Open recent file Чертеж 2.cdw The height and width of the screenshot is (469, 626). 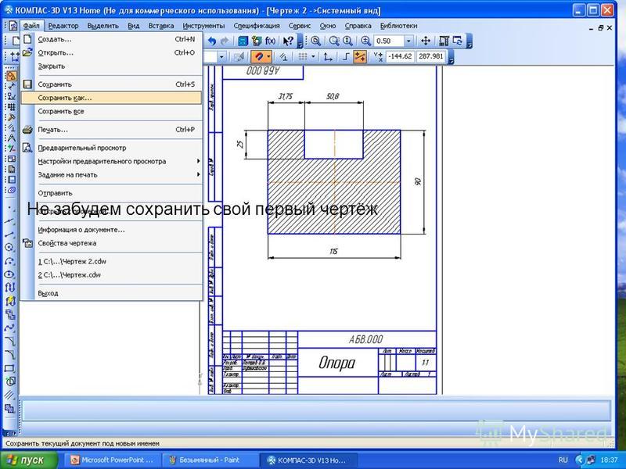[110, 261]
